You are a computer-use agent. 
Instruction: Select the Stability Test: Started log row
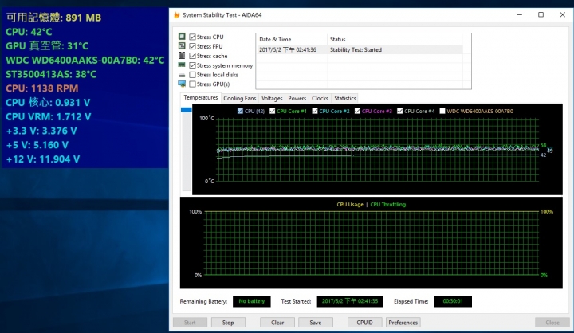(359, 49)
